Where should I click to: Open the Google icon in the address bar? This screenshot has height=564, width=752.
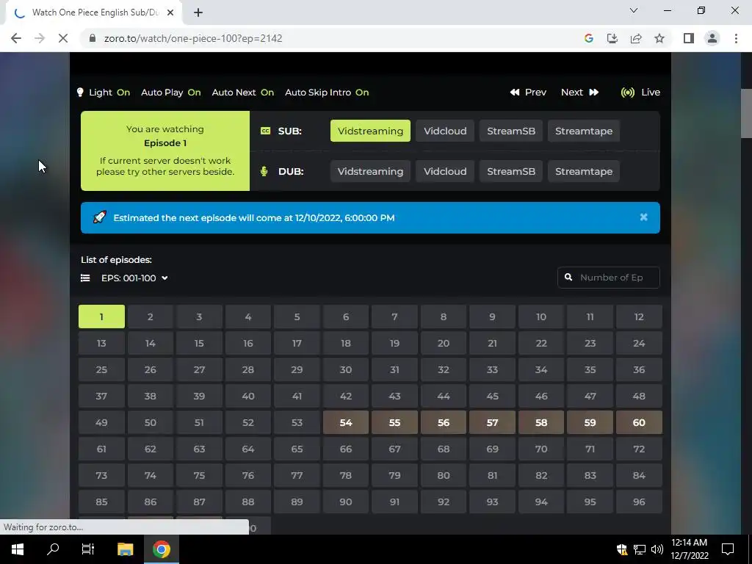click(589, 38)
